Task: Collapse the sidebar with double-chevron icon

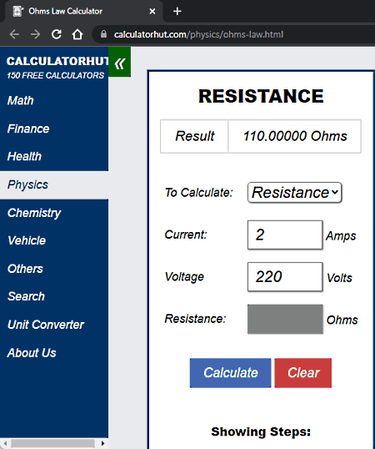Action: [x=119, y=62]
